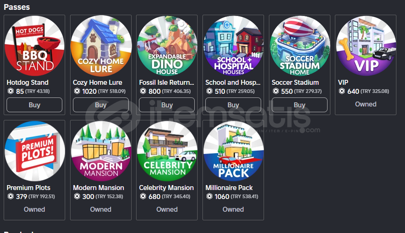Buy the Hotdog Stand pass
Image resolution: width=405 pixels, height=233 pixels.
34,105
